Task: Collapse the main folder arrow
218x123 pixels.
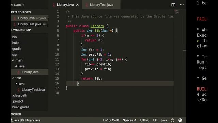Action: pyautogui.click(x=13, y=60)
